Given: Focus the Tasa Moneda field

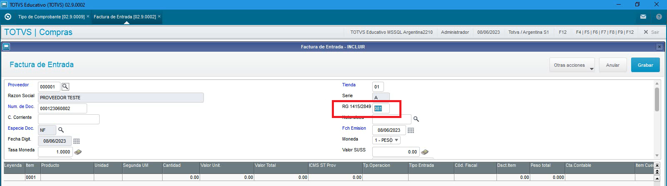Looking at the screenshot, I should (x=55, y=152).
